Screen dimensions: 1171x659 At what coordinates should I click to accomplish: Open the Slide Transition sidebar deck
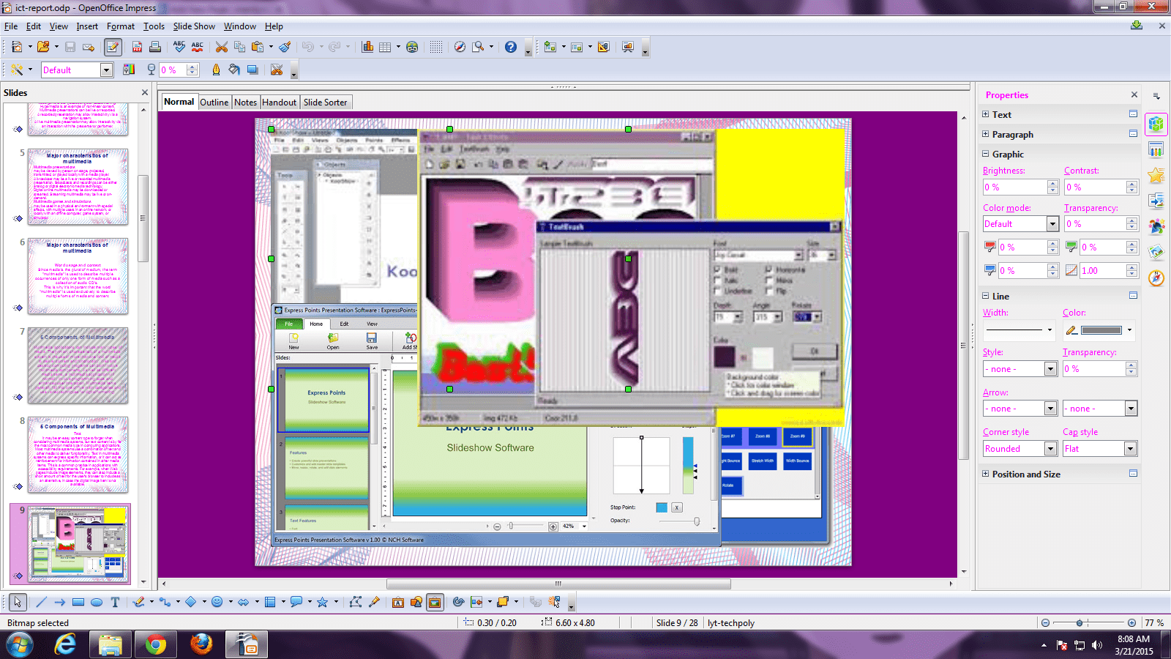click(1156, 201)
